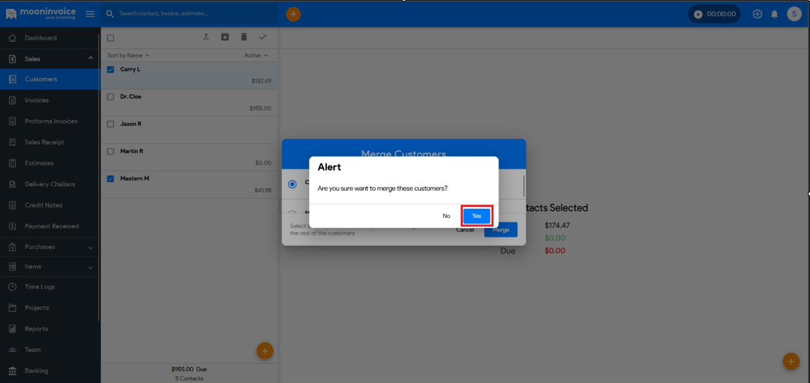Confirm merge by clicking Yes
Screen dimensions: 810x383
(x=477, y=216)
